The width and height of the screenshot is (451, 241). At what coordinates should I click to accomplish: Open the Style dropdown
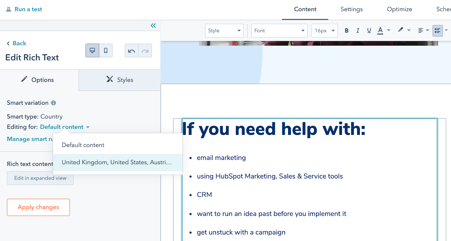tap(224, 31)
